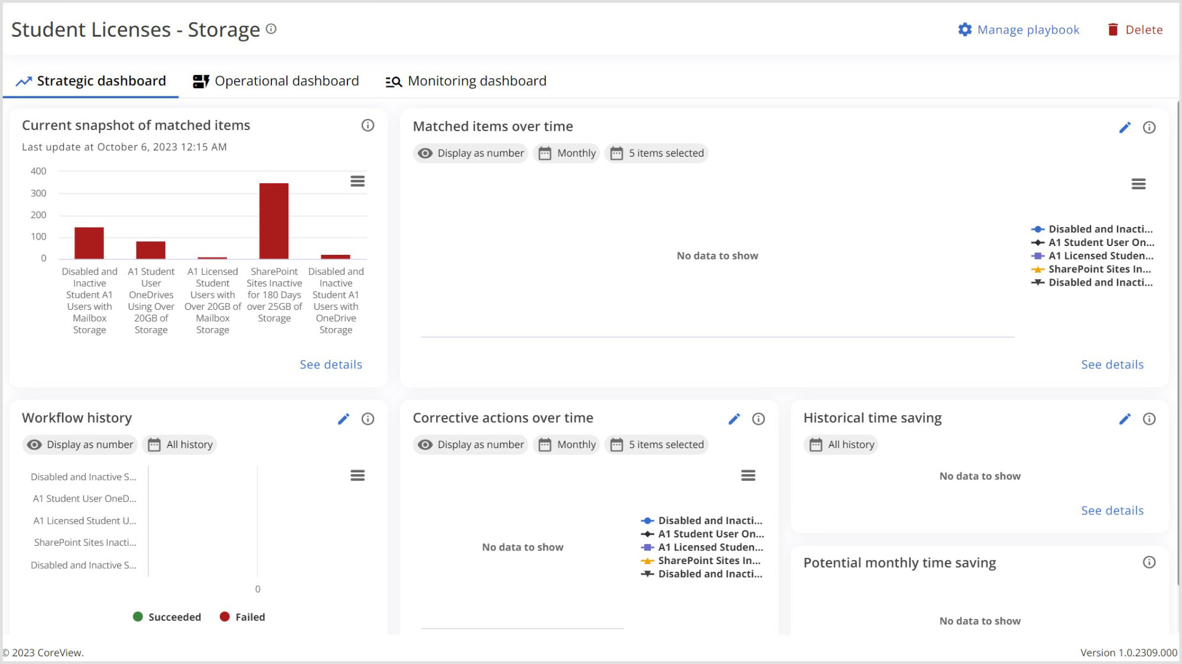This screenshot has height=664, width=1182.
Task: Click the info icon on Historical time saving
Action: coord(1149,419)
